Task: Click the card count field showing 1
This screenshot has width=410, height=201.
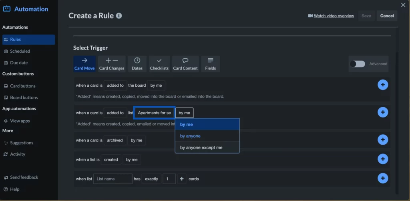Action: pos(169,179)
